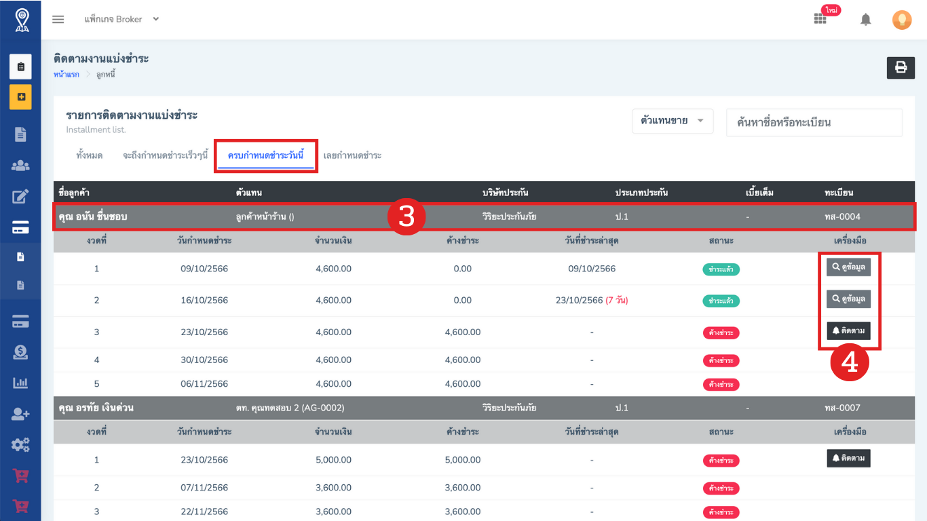This screenshot has height=521, width=927.
Task: Click the ค้างชำระ badge for 06/11/2566
Action: point(721,384)
